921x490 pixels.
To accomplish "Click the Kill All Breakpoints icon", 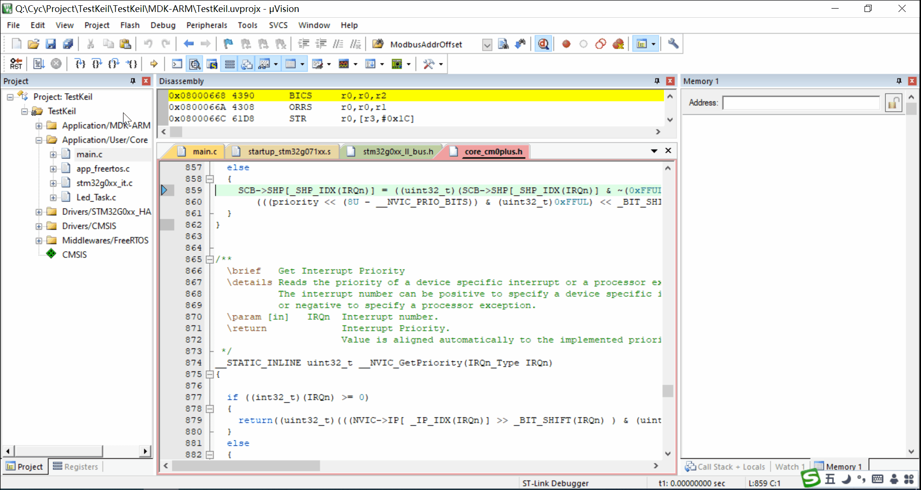I will coord(618,44).
